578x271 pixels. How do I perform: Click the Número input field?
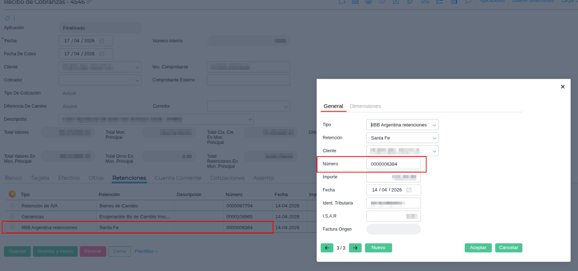click(x=393, y=164)
